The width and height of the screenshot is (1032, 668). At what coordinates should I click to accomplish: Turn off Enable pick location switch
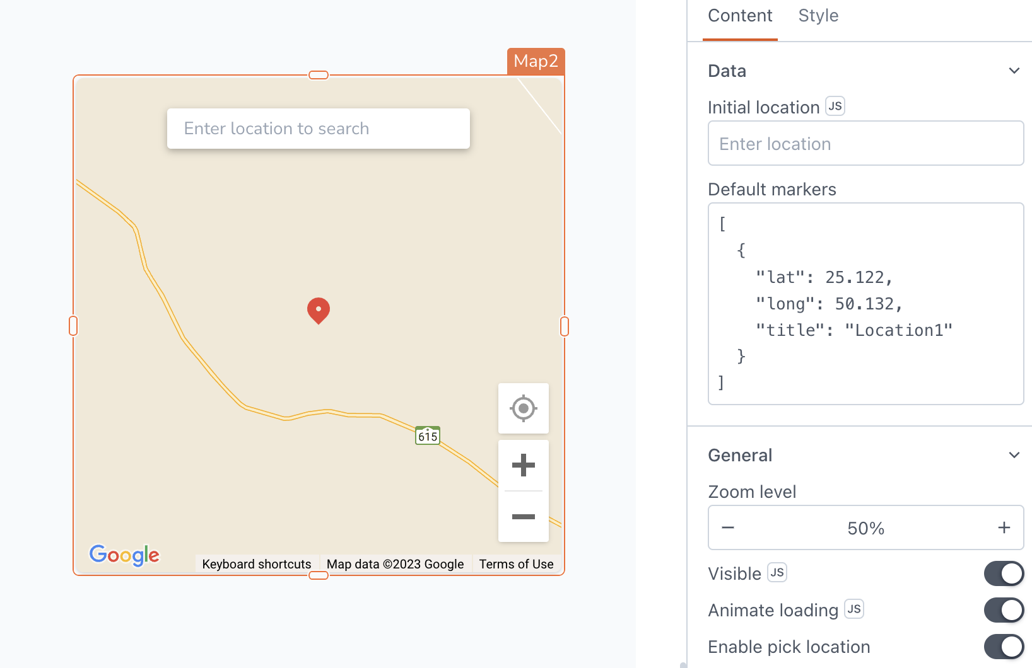(x=1003, y=647)
